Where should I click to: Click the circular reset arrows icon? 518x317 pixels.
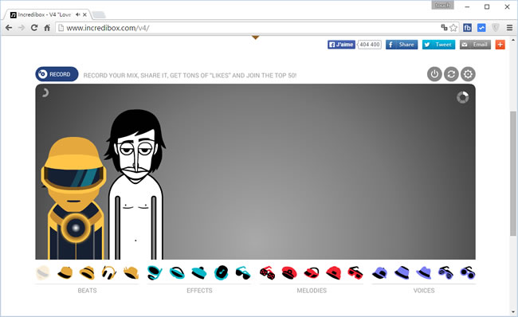tap(451, 74)
